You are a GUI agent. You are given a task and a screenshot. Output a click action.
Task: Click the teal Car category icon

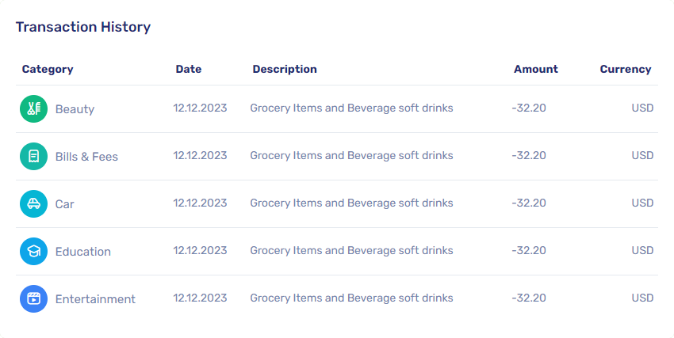tap(33, 203)
